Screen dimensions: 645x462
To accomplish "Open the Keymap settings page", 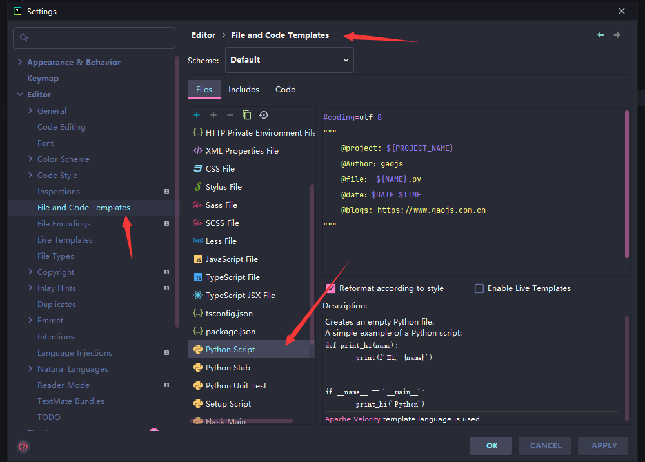I will click(43, 79).
